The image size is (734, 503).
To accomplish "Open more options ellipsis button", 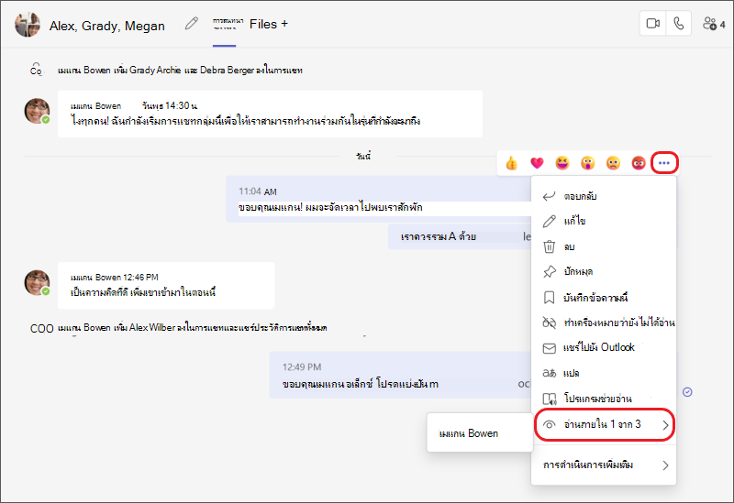I will coord(664,163).
